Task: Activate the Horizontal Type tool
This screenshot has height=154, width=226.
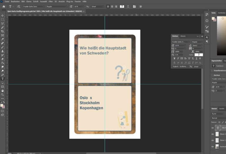Action: click(3, 79)
